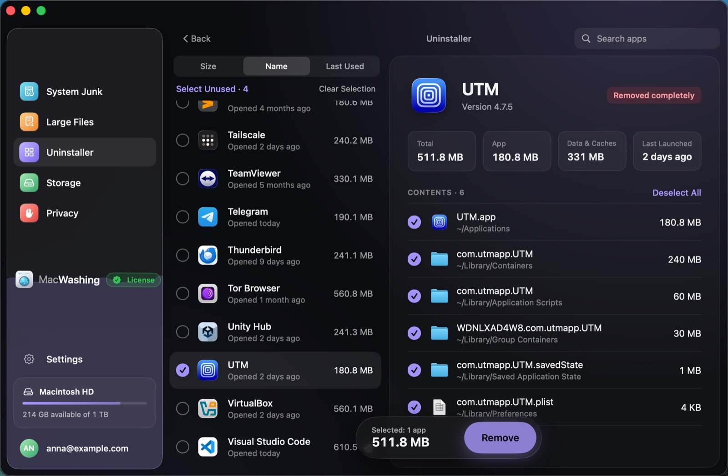The width and height of the screenshot is (728, 476).
Task: Open the Storage sidebar icon
Action: 29,183
